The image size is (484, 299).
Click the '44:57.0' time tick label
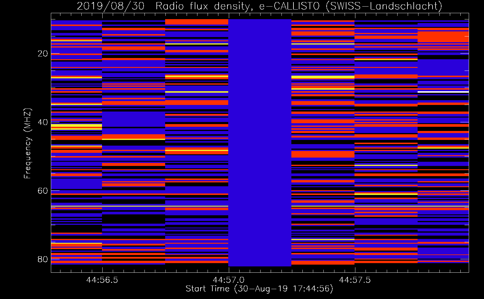pyautogui.click(x=229, y=280)
